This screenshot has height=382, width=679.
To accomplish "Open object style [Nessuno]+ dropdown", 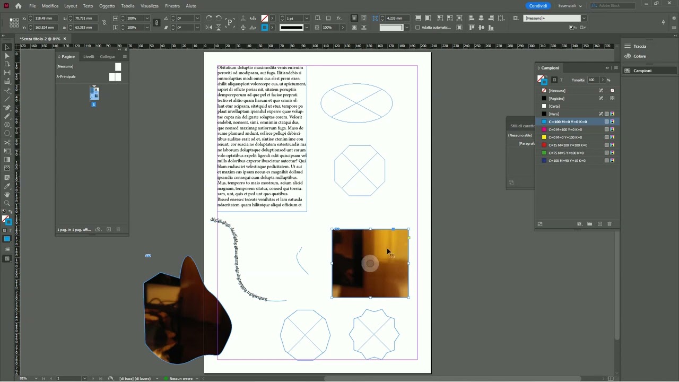I will coord(584,18).
